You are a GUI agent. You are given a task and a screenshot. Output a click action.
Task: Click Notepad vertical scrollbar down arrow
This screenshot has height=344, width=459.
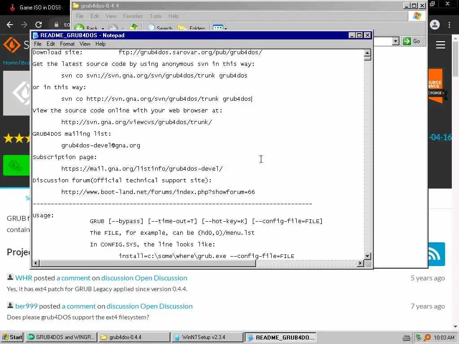[x=368, y=256]
